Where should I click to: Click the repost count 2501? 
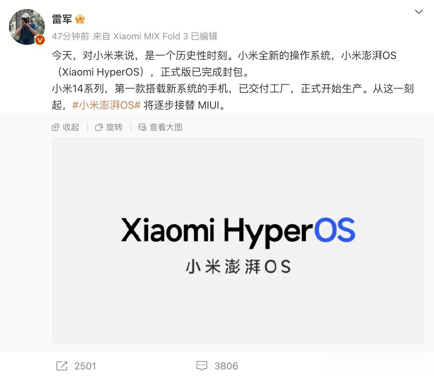point(85,366)
